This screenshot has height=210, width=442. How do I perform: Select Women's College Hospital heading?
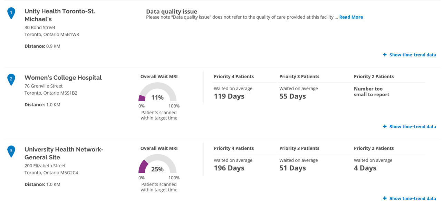(x=63, y=77)
